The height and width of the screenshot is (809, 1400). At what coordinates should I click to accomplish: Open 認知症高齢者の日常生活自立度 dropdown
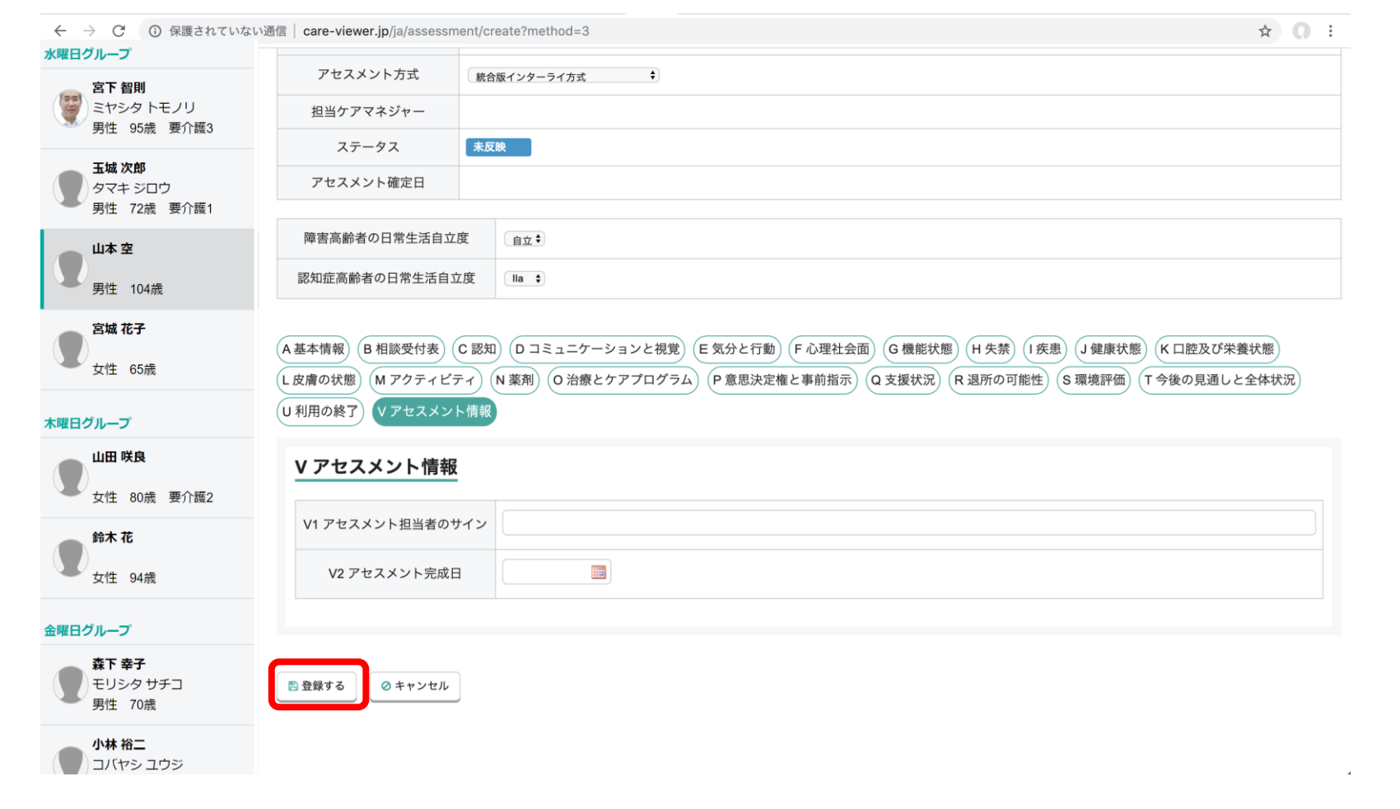pyautogui.click(x=525, y=279)
